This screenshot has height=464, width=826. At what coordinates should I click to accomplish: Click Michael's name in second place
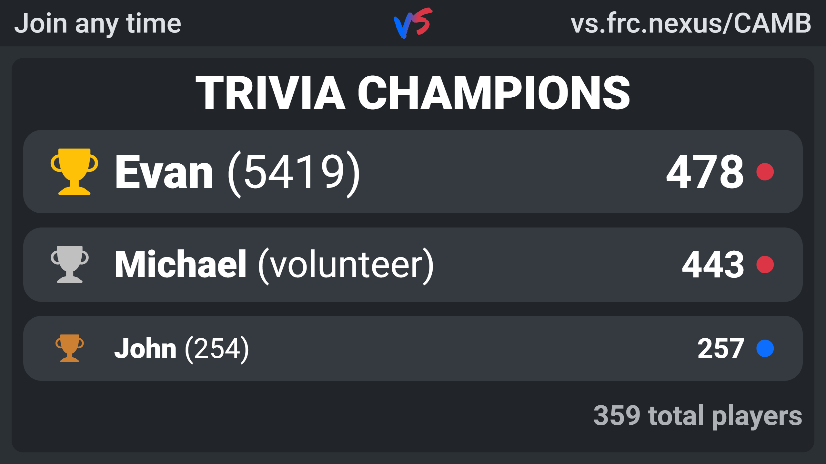click(x=181, y=264)
